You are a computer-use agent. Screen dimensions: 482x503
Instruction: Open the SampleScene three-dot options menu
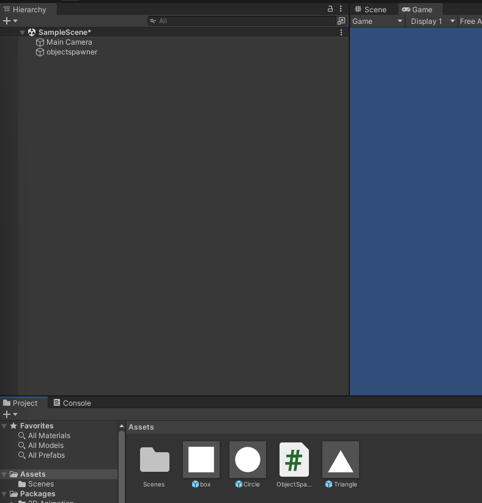pyautogui.click(x=341, y=32)
